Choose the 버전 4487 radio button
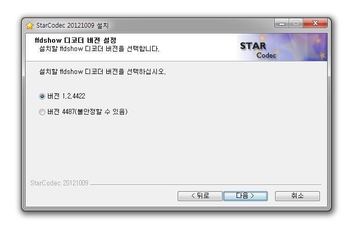359x236 pixels. [x=42, y=112]
